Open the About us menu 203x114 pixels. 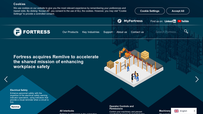[122, 32]
